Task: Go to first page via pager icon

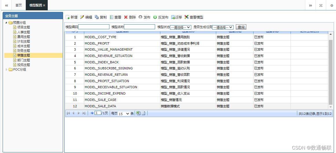Action: point(68,113)
